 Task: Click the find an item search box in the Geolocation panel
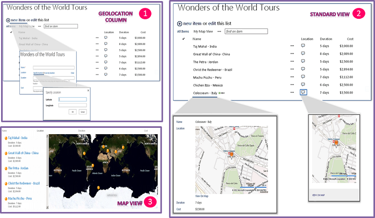[61, 26]
